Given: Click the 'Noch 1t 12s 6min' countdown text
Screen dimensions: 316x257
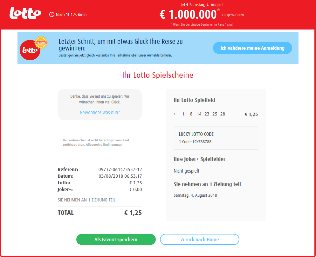Looking at the screenshot, I should click(71, 15).
